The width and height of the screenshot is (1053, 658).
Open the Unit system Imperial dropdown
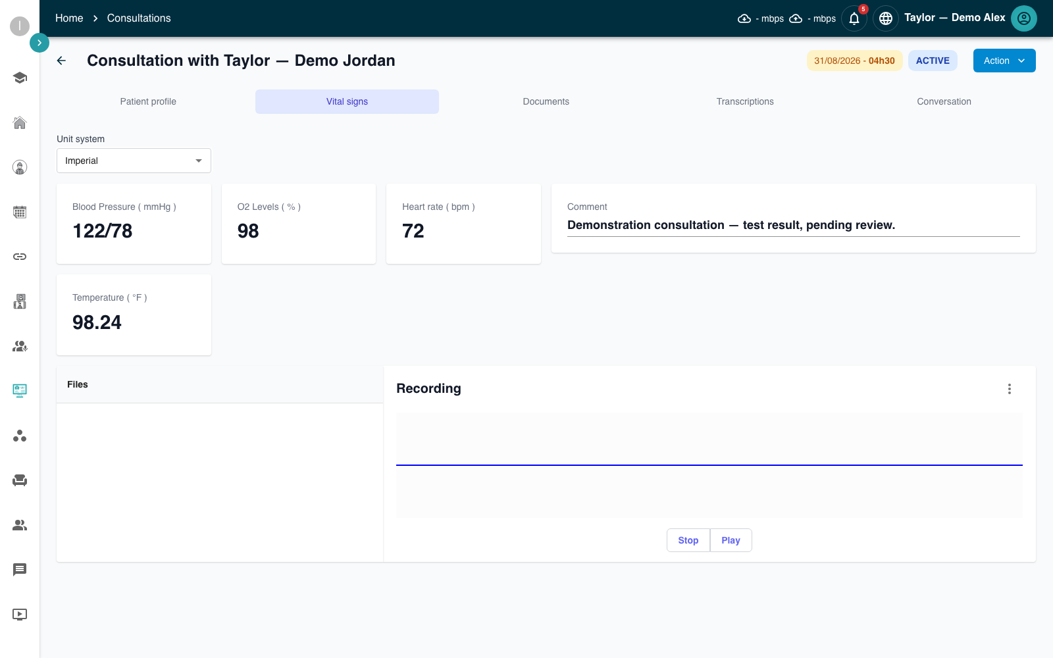coord(134,161)
